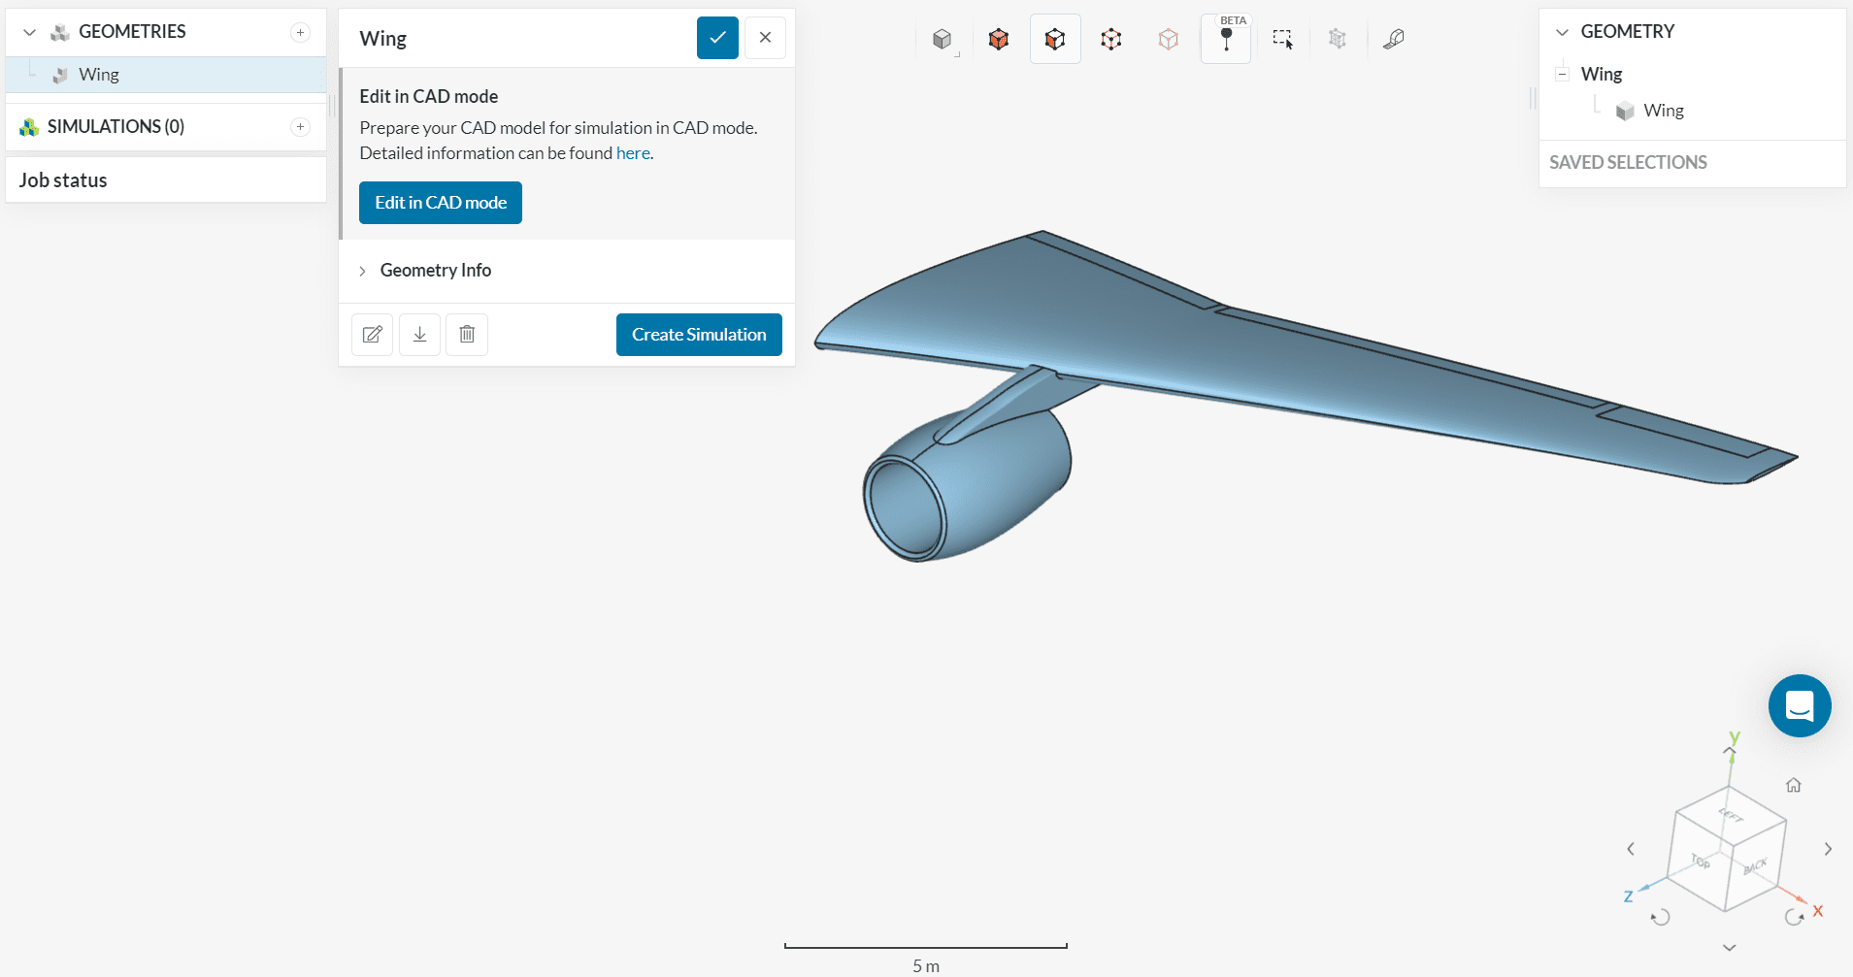Screen dimensions: 1853x977
Task: Click the LEFT face of orientation cube
Action: 1731,815
